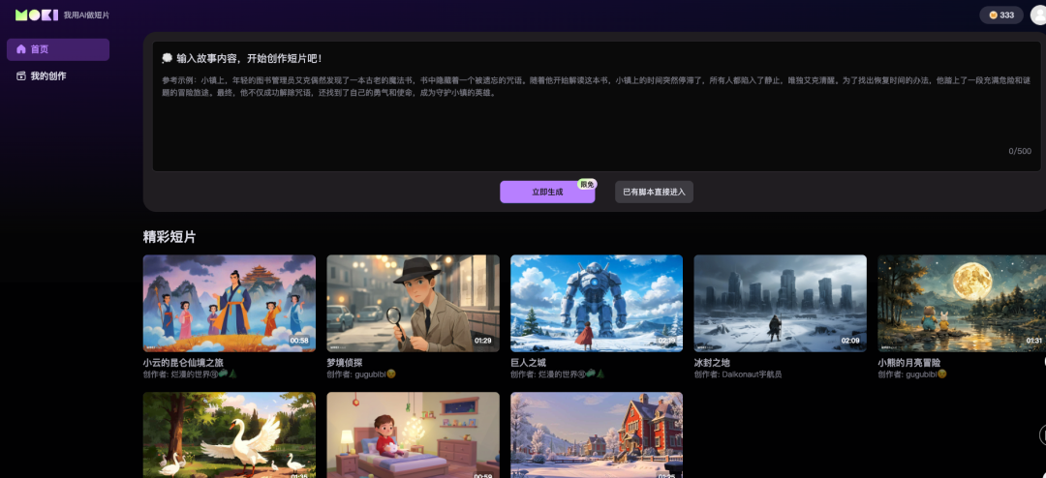The height and width of the screenshot is (478, 1046).
Task: Open the 小熊的月亮冒险 moon thumbnail
Action: [x=961, y=303]
